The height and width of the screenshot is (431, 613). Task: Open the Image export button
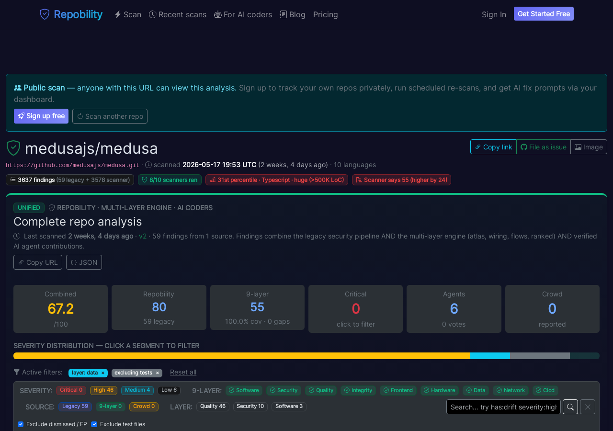(589, 147)
